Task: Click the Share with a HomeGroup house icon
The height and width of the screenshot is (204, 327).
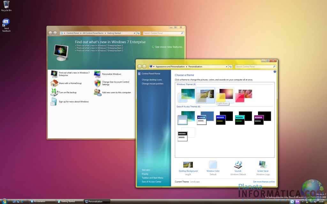Action: tap(54, 83)
